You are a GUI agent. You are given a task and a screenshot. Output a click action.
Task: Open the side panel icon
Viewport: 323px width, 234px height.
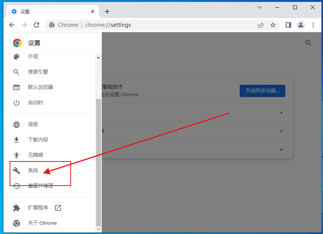(288, 25)
